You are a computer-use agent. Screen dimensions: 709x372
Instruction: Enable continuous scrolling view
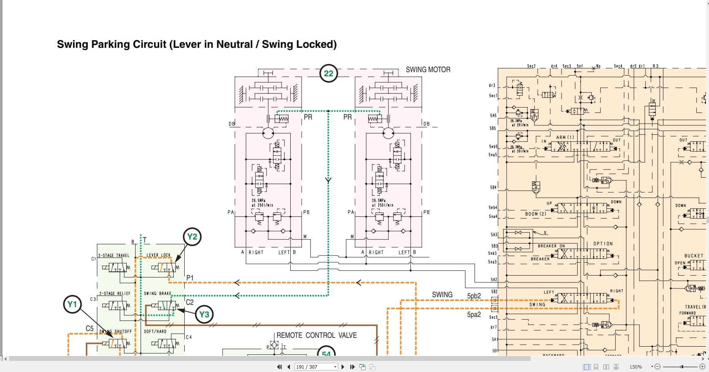[x=596, y=367]
